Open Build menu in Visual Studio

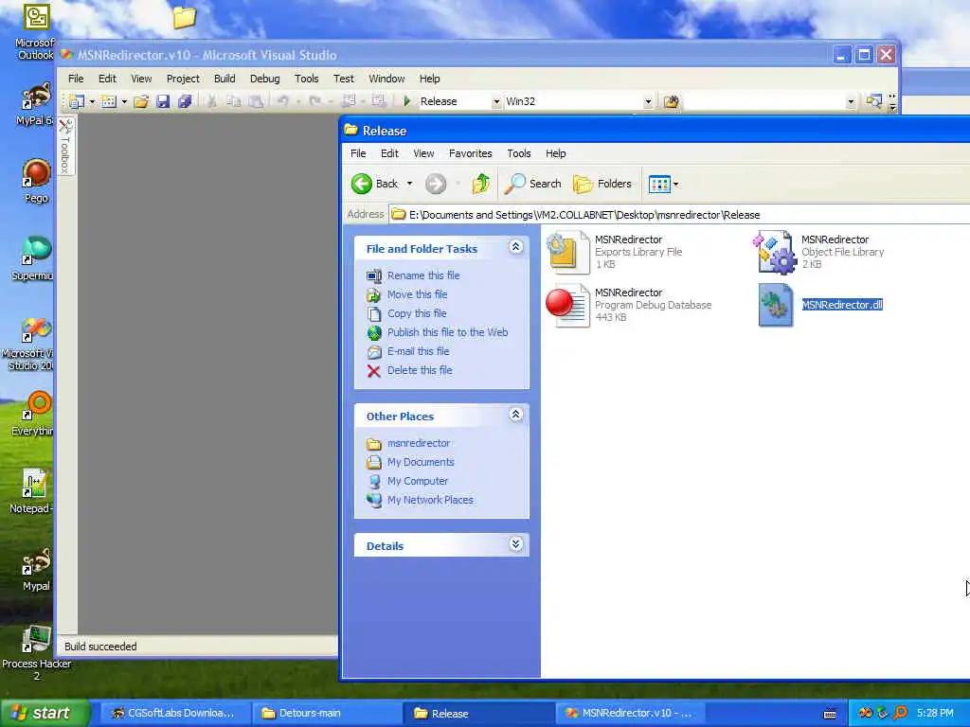225,79
